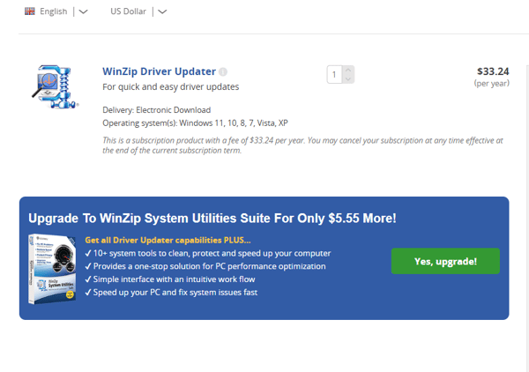This screenshot has height=372, width=529.
Task: Click the WinZip System Utilities box image
Action: tap(52, 269)
